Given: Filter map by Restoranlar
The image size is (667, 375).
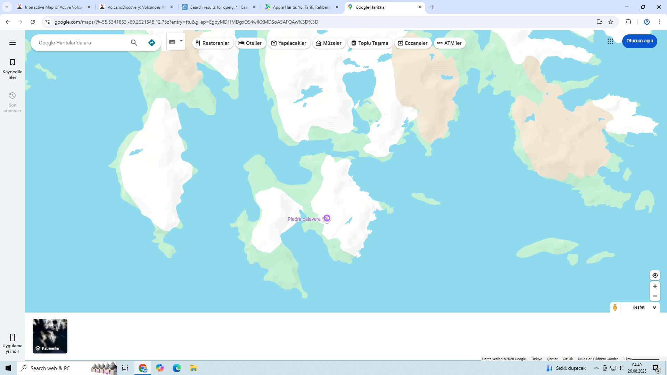Looking at the screenshot, I should (213, 43).
